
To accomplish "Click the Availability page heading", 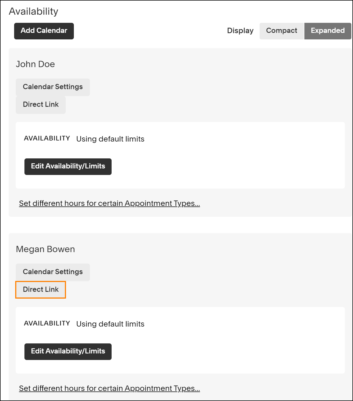I will (34, 11).
